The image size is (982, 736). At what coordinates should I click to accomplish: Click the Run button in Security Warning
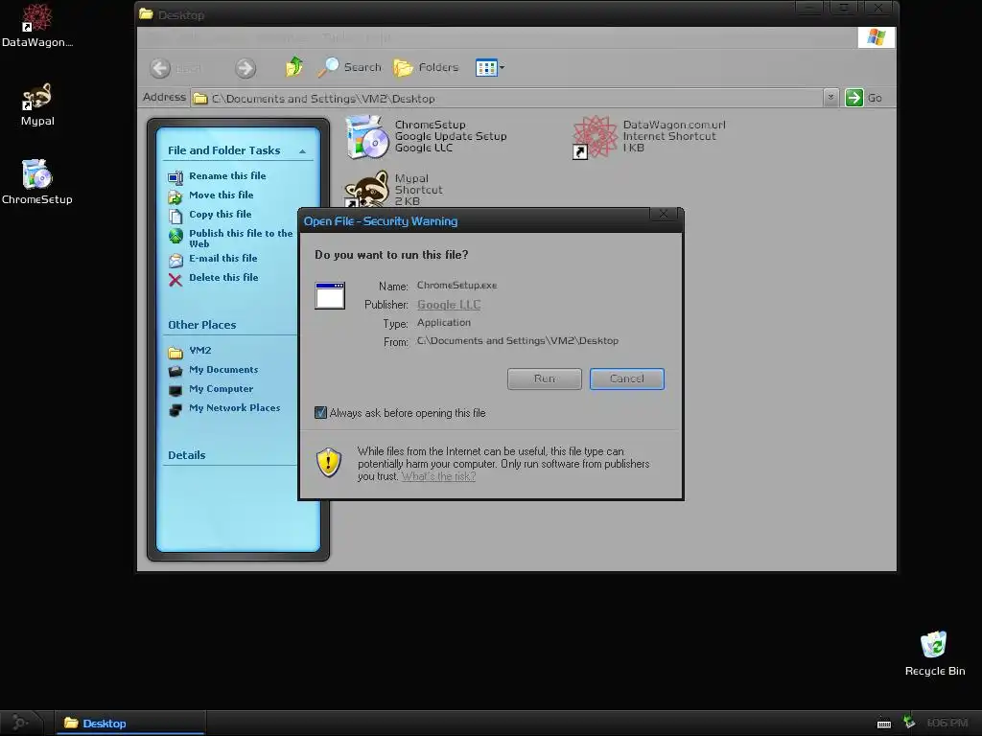click(545, 379)
